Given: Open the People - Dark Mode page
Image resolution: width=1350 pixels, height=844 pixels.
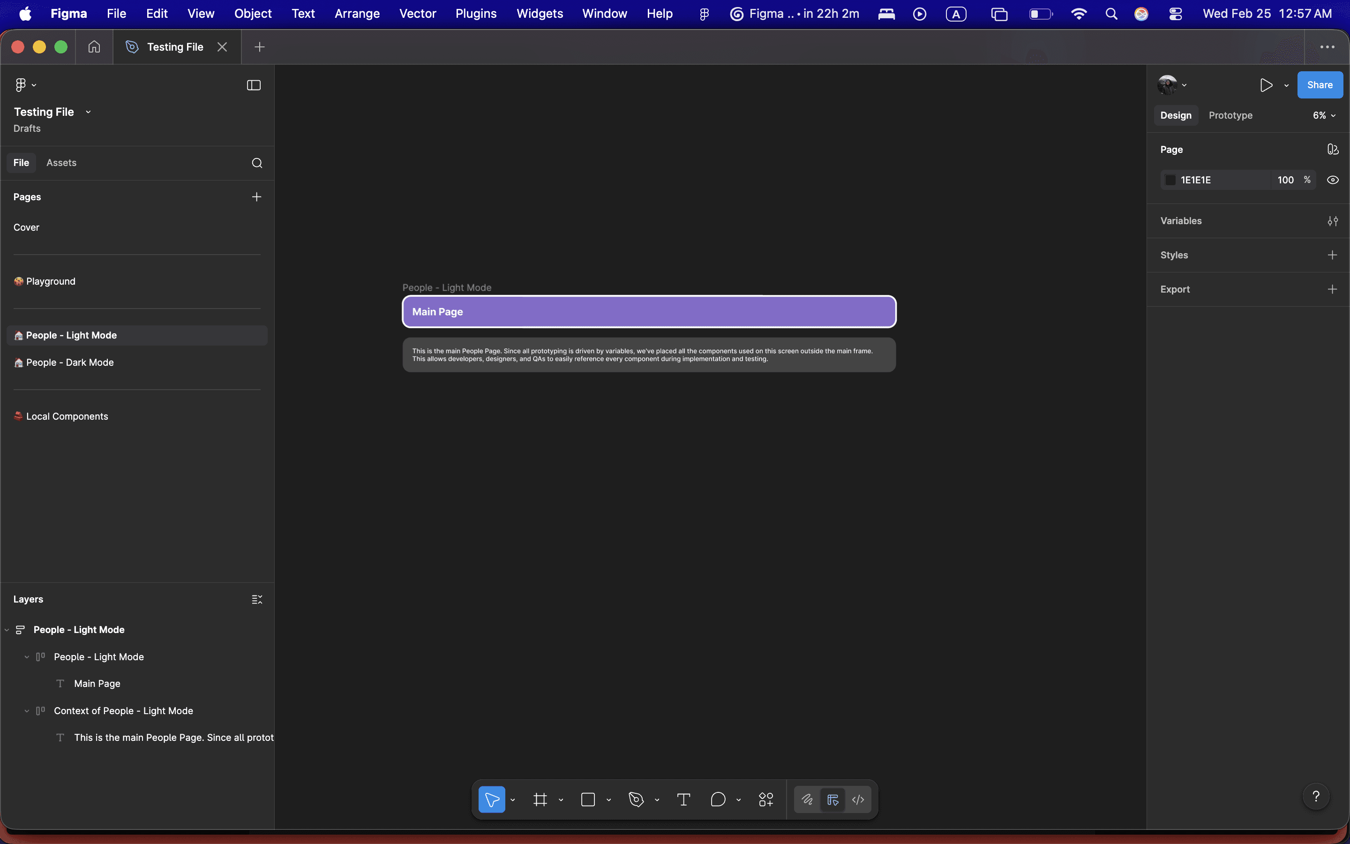Looking at the screenshot, I should click(x=70, y=362).
